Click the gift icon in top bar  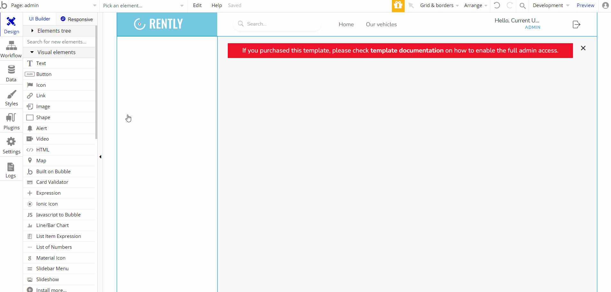click(398, 5)
